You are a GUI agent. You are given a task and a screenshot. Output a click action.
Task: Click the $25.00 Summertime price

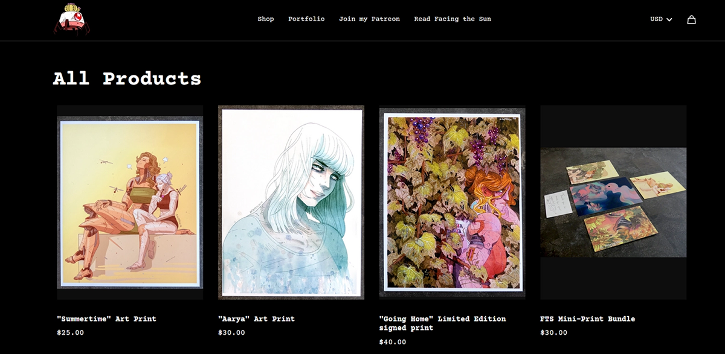click(x=71, y=333)
